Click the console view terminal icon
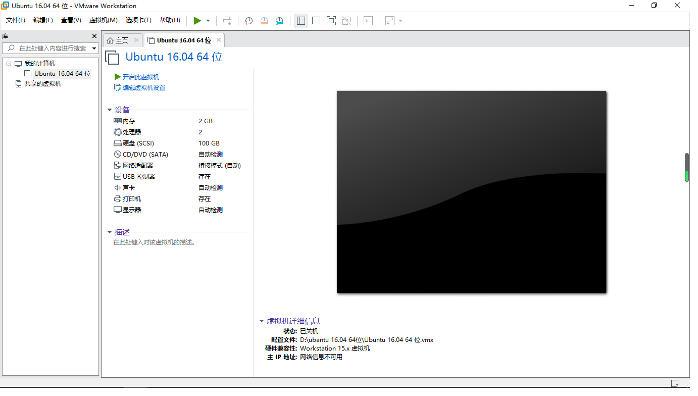The height and width of the screenshot is (396, 698). 369,21
